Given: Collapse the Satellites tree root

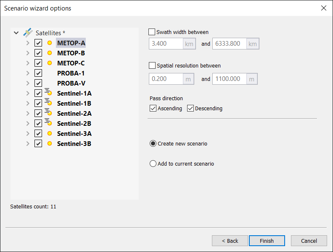Looking at the screenshot, I should pyautogui.click(x=16, y=33).
